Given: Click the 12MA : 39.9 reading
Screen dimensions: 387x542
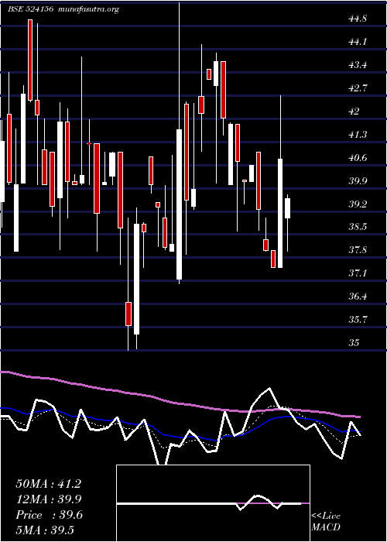Looking at the screenshot, I should [48, 500].
